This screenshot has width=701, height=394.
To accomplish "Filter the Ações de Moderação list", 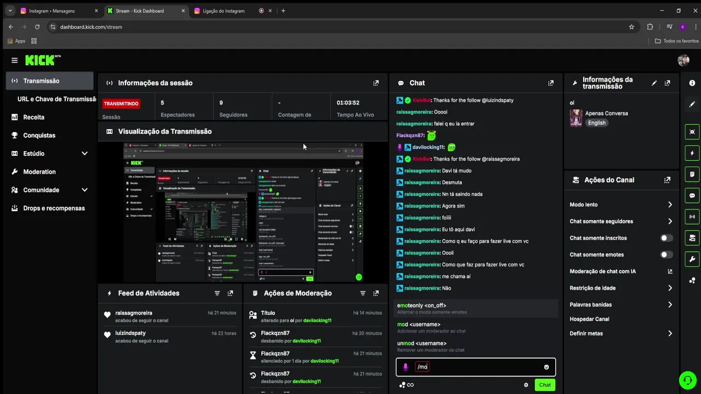I will (363, 293).
